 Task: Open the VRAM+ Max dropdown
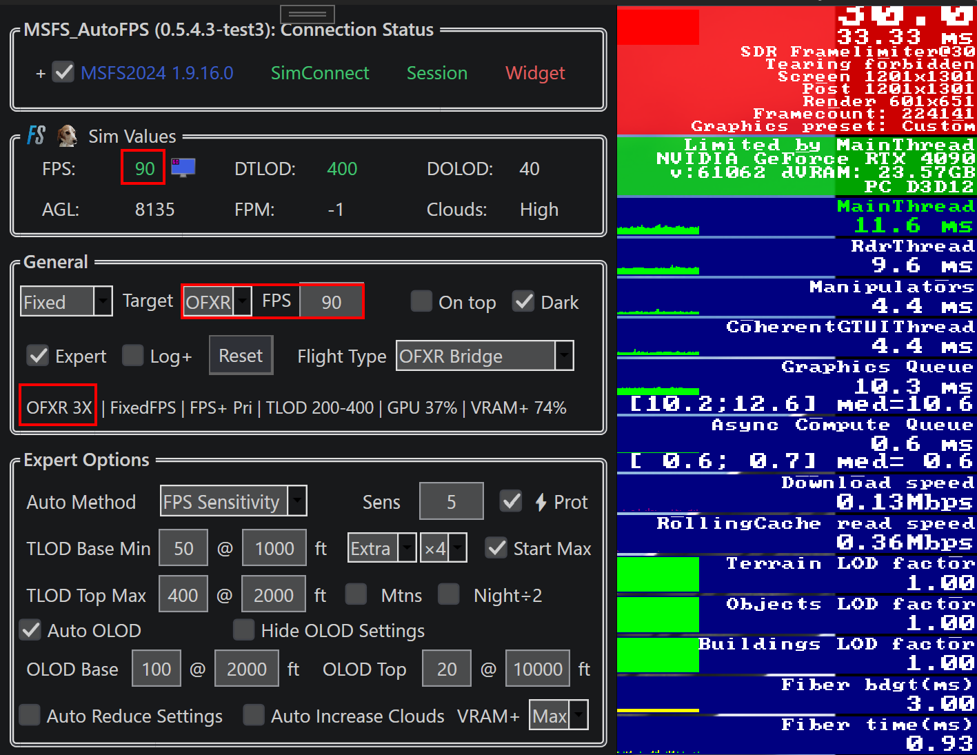(558, 716)
